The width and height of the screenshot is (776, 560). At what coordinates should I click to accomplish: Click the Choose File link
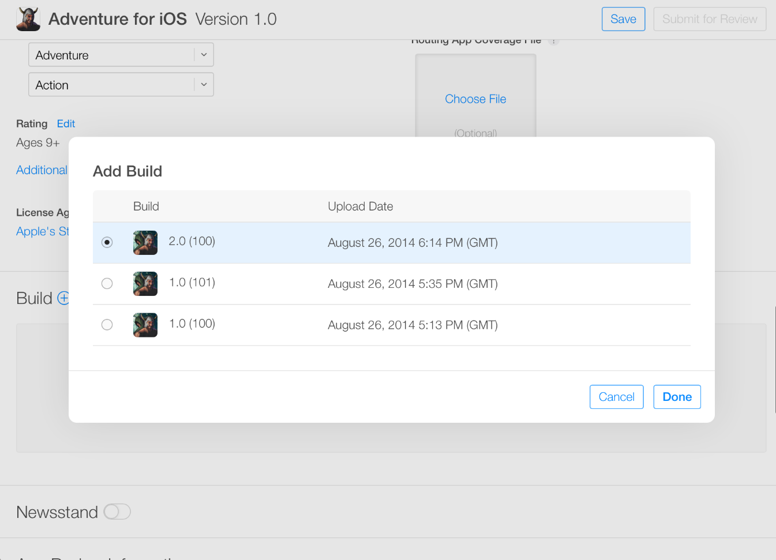475,99
